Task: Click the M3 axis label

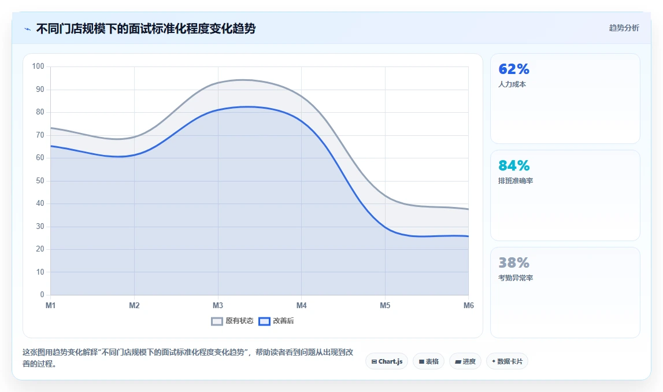Action: click(218, 305)
